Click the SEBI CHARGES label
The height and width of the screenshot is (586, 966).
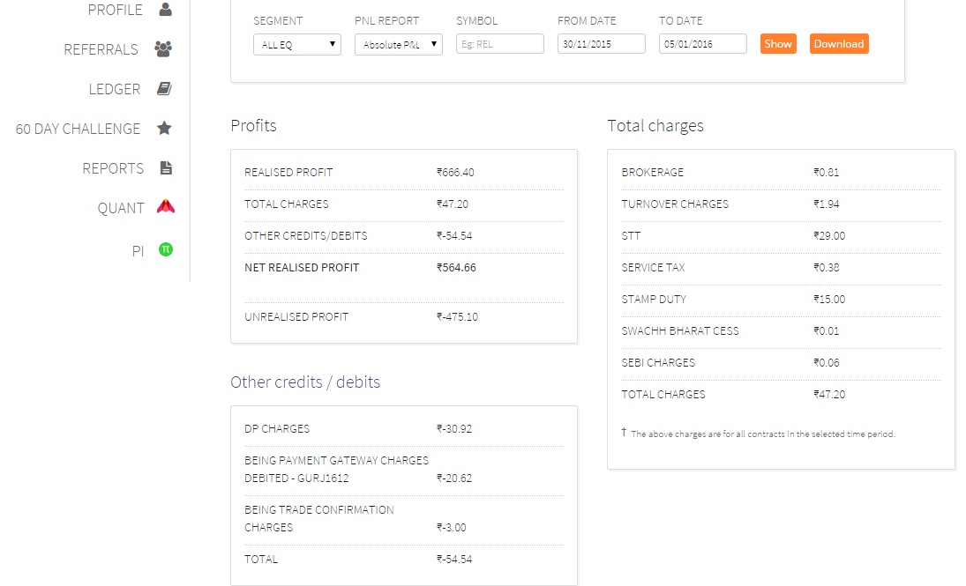pos(658,362)
